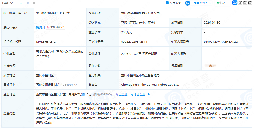
Task: Click the arrow on 工商官网快照 button
Action: click(x=210, y=3)
